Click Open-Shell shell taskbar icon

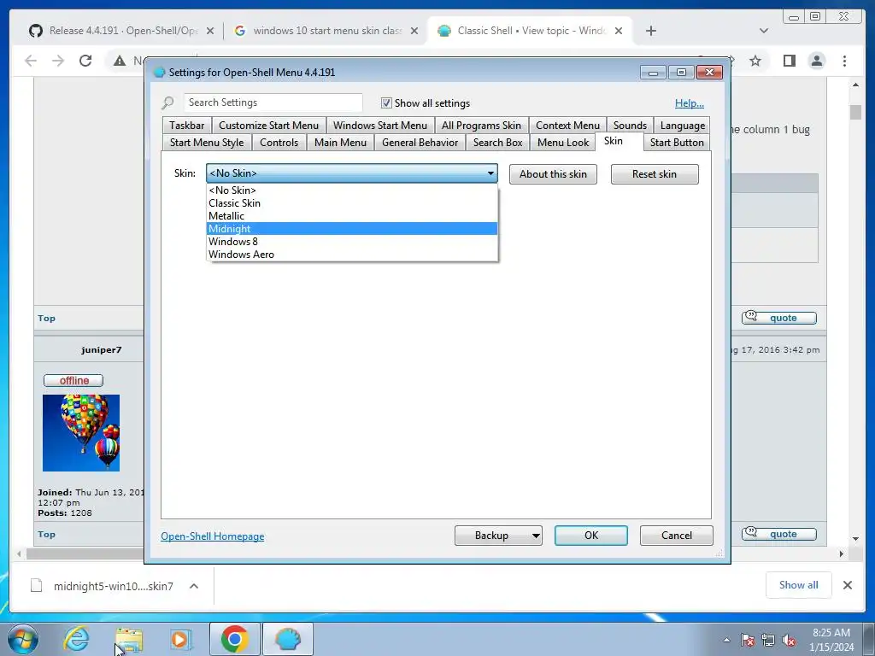tap(287, 639)
